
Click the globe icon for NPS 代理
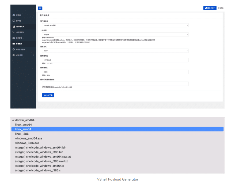coord(14,55)
